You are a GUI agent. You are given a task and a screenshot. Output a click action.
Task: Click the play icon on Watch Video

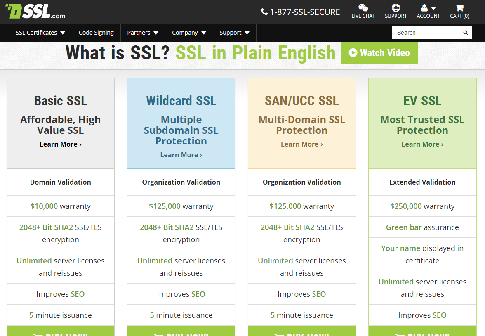[353, 53]
